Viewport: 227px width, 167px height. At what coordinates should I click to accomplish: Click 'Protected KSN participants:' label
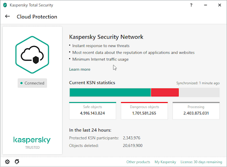point(94,138)
